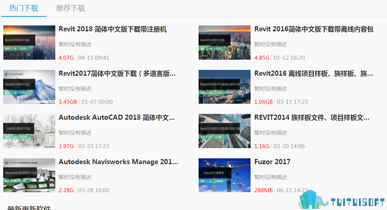Viewport: 387px width, 210px height.
Task: Open Revit2016 离线项目样板 title link
Action: [314, 74]
